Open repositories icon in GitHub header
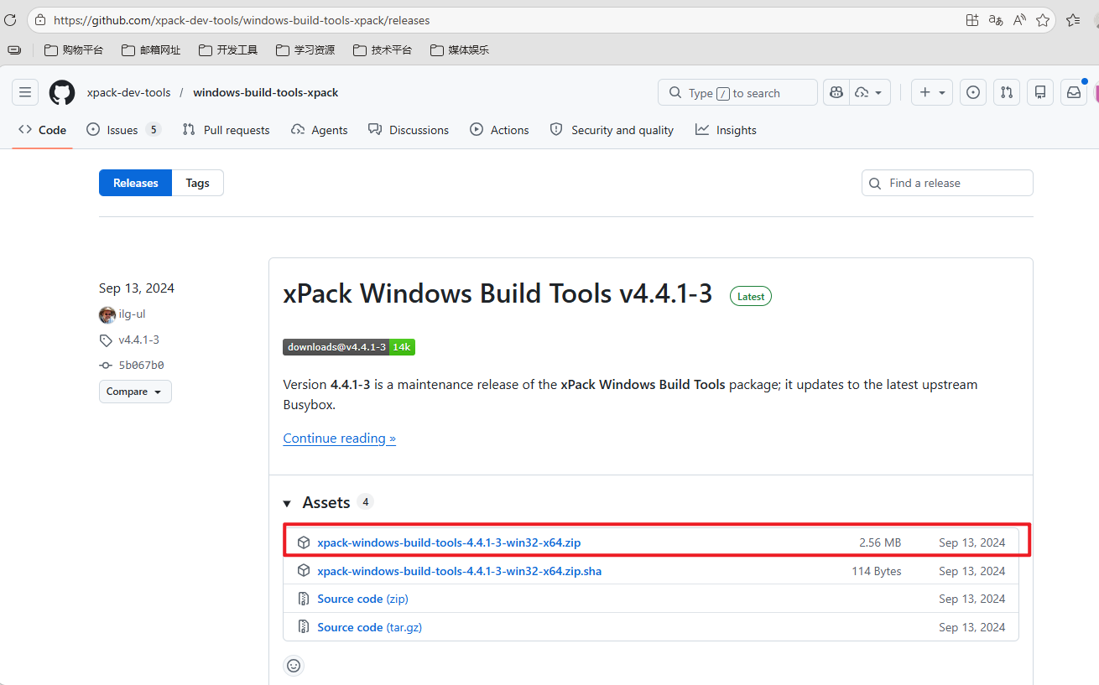This screenshot has width=1099, height=685. pos(1040,92)
